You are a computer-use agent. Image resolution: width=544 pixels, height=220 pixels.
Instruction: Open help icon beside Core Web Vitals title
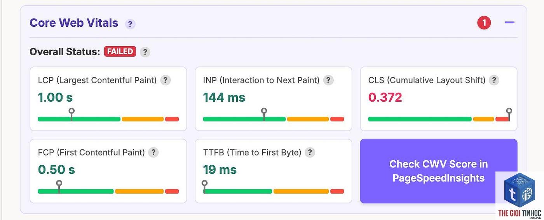pos(130,24)
